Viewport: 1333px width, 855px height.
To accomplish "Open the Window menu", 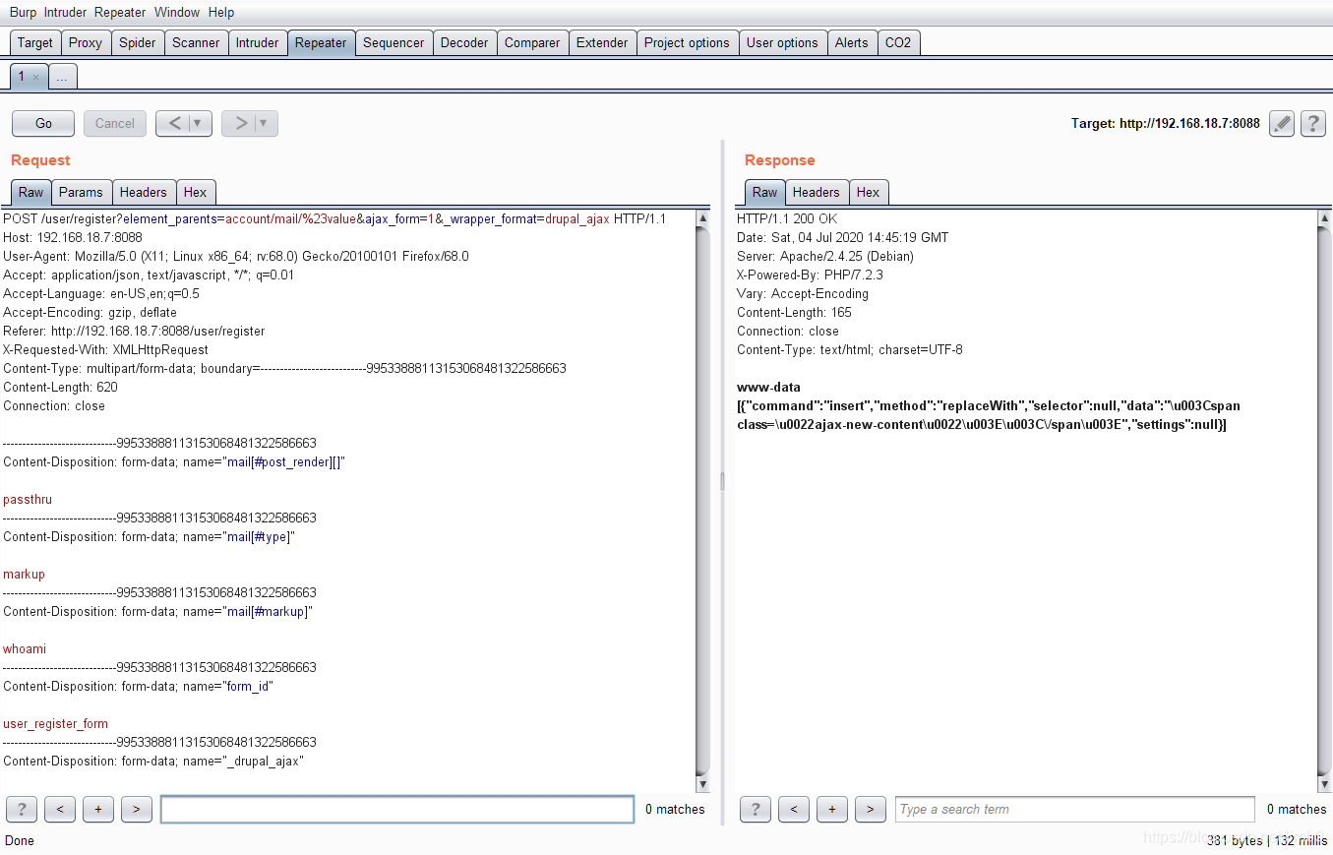I will click(177, 12).
